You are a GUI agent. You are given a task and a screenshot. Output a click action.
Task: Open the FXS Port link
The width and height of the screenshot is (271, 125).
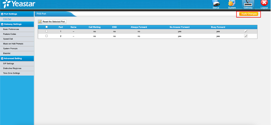pos(7,19)
